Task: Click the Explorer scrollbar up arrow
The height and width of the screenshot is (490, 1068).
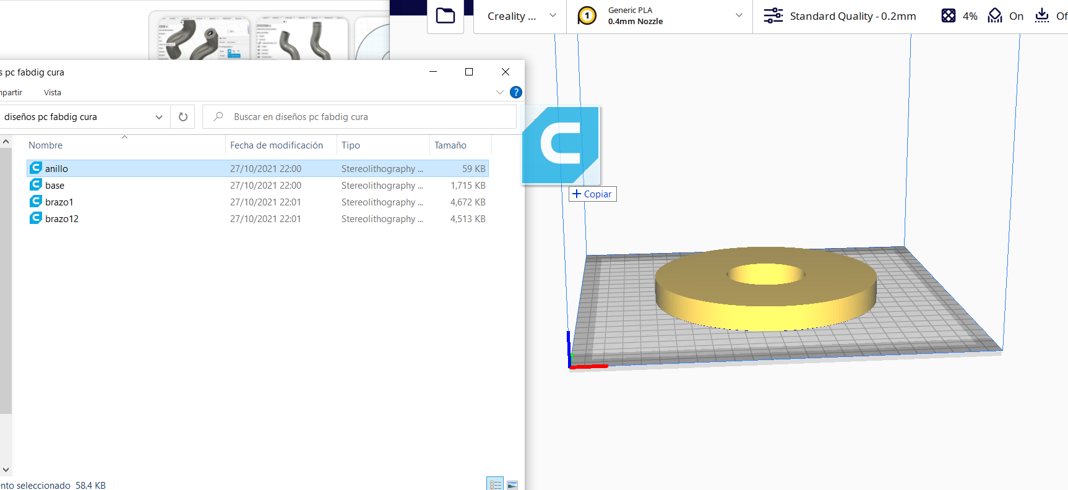Action: coord(6,142)
